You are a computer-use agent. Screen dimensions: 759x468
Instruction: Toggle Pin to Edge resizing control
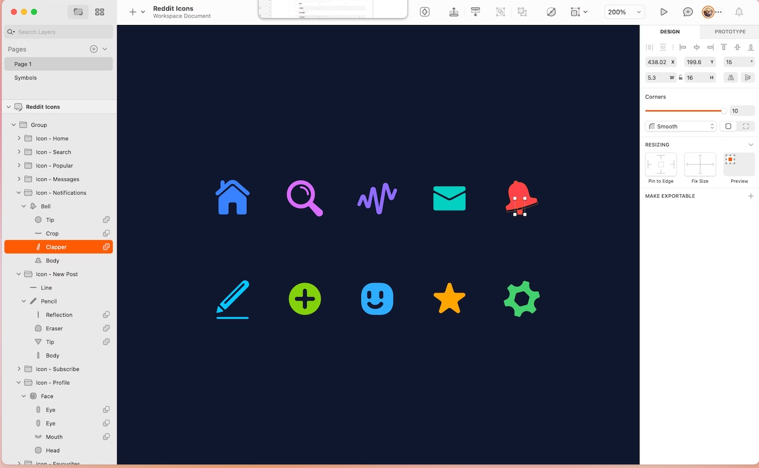pos(661,165)
